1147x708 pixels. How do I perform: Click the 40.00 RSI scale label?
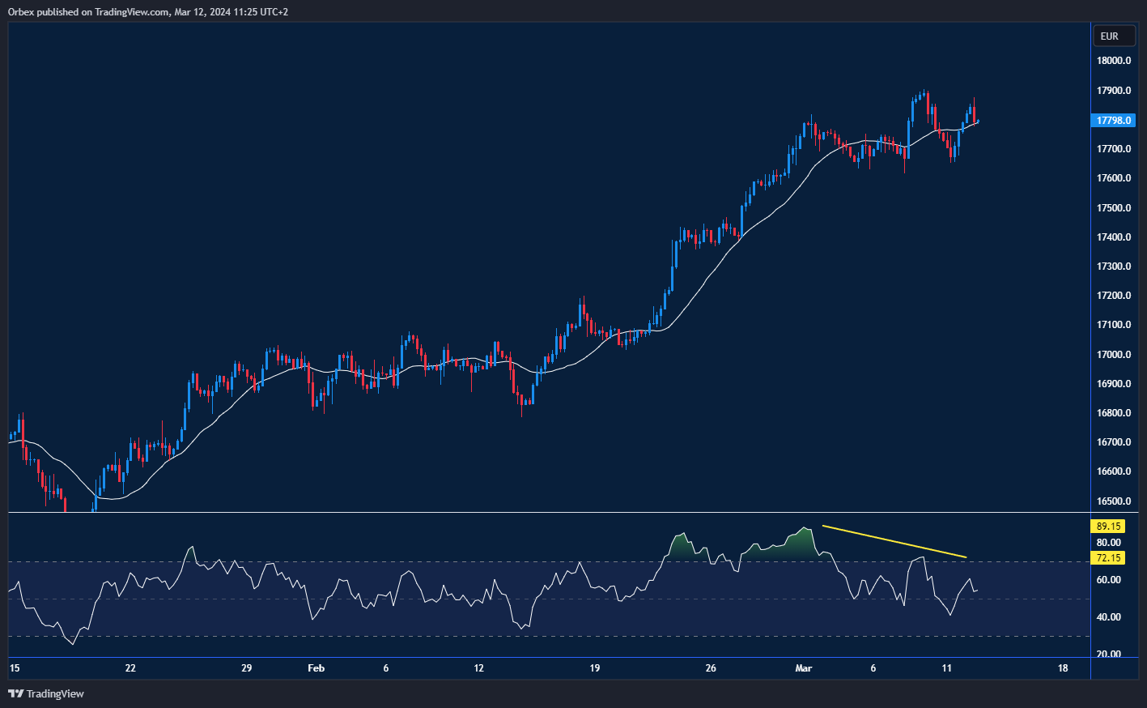coord(1108,617)
